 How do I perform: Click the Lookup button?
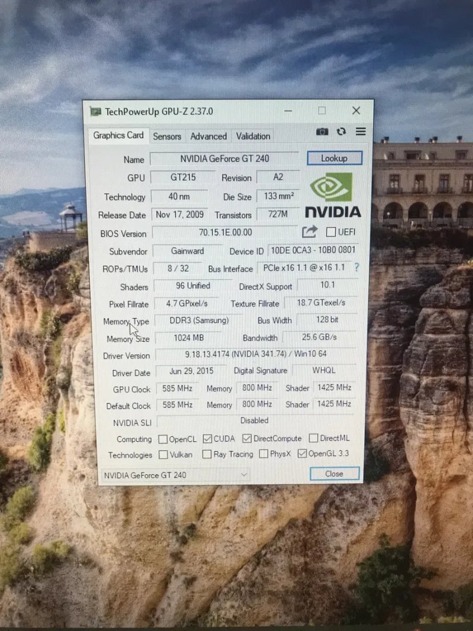coord(334,158)
